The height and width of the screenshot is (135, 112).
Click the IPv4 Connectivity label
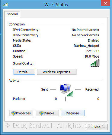coord(26,30)
